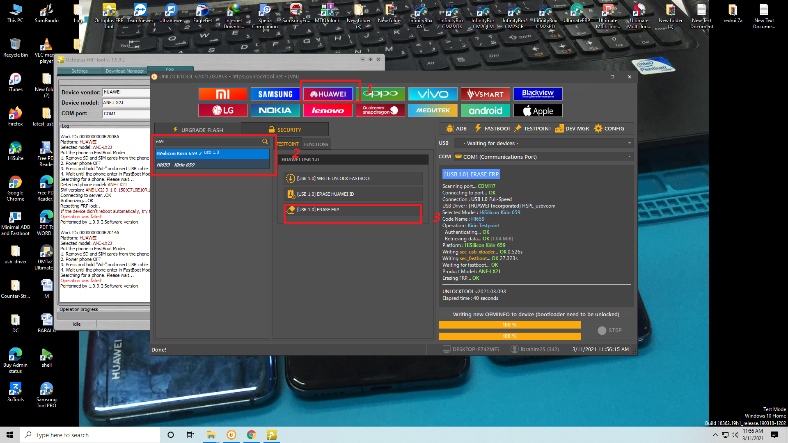Open the TESTPOINT sub-tab
788x443 pixels.
click(x=287, y=144)
